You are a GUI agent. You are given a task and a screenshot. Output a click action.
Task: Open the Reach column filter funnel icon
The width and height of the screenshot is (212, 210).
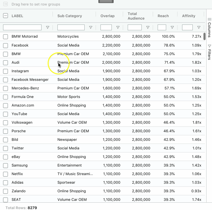[x=172, y=28]
